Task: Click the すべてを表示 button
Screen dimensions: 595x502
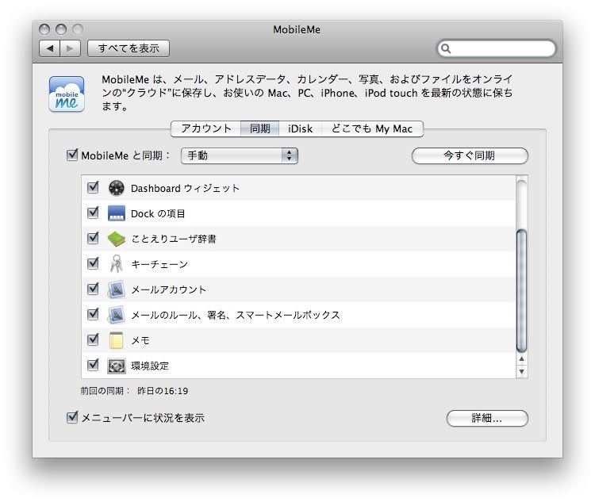Action: (129, 48)
